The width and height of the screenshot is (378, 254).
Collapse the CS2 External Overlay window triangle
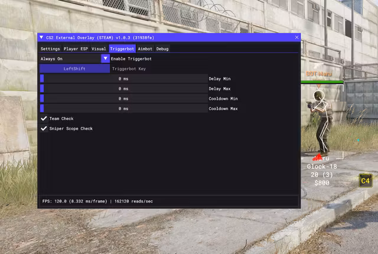tap(41, 37)
